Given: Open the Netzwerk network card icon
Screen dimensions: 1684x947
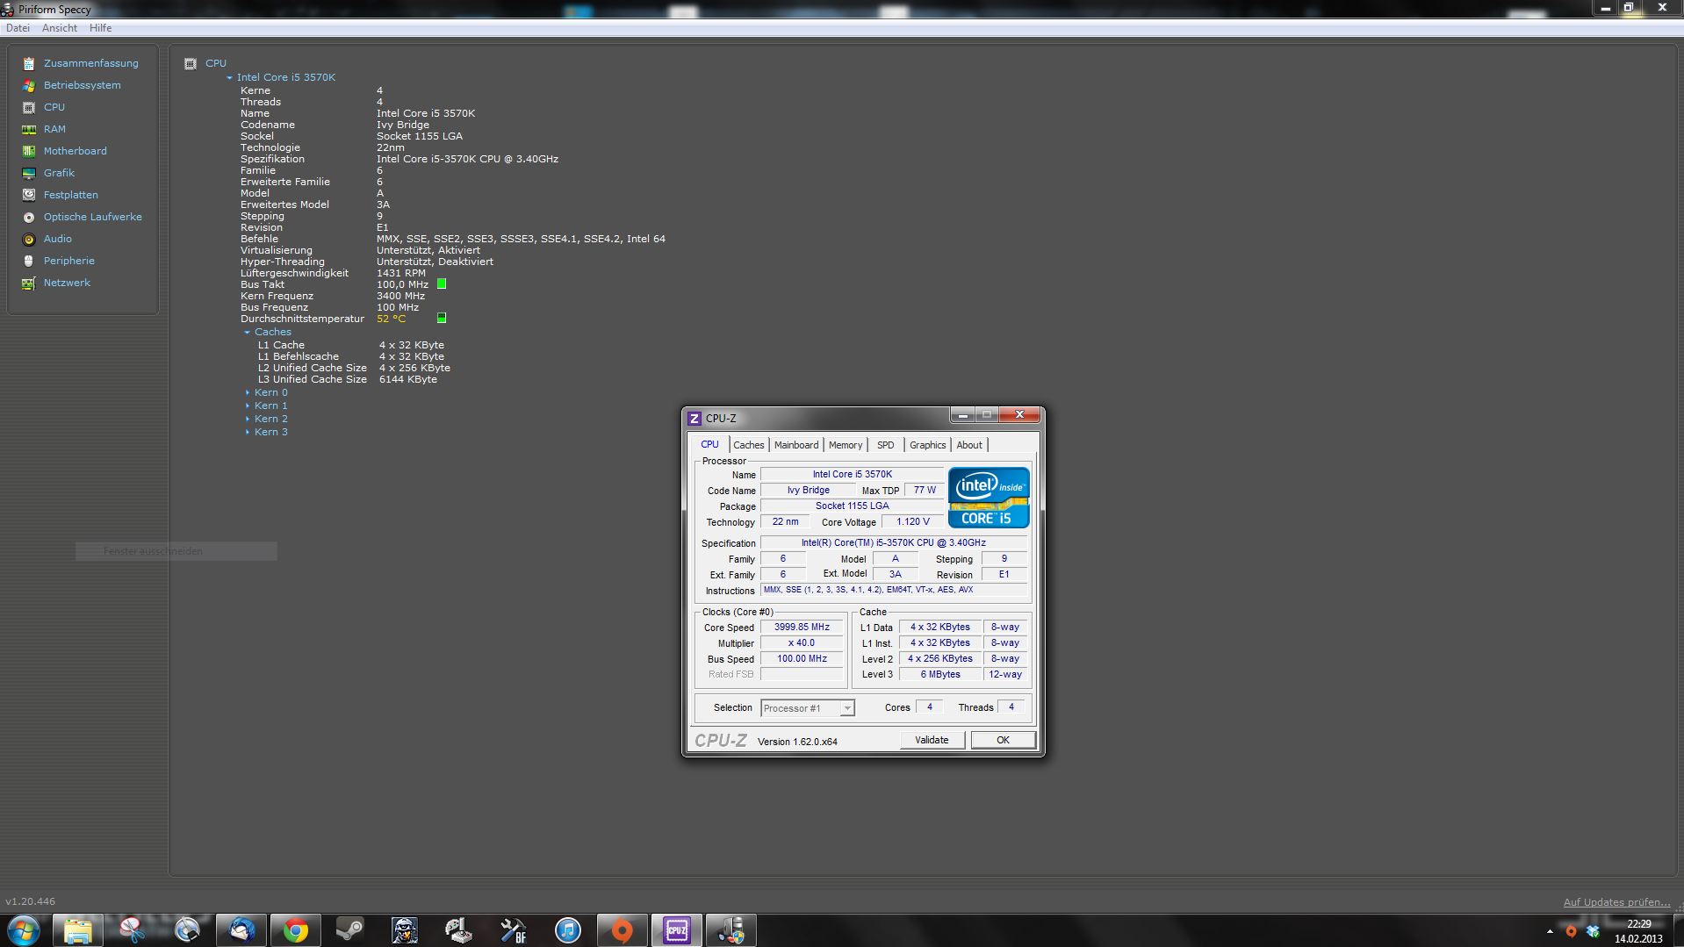Looking at the screenshot, I should tap(29, 283).
